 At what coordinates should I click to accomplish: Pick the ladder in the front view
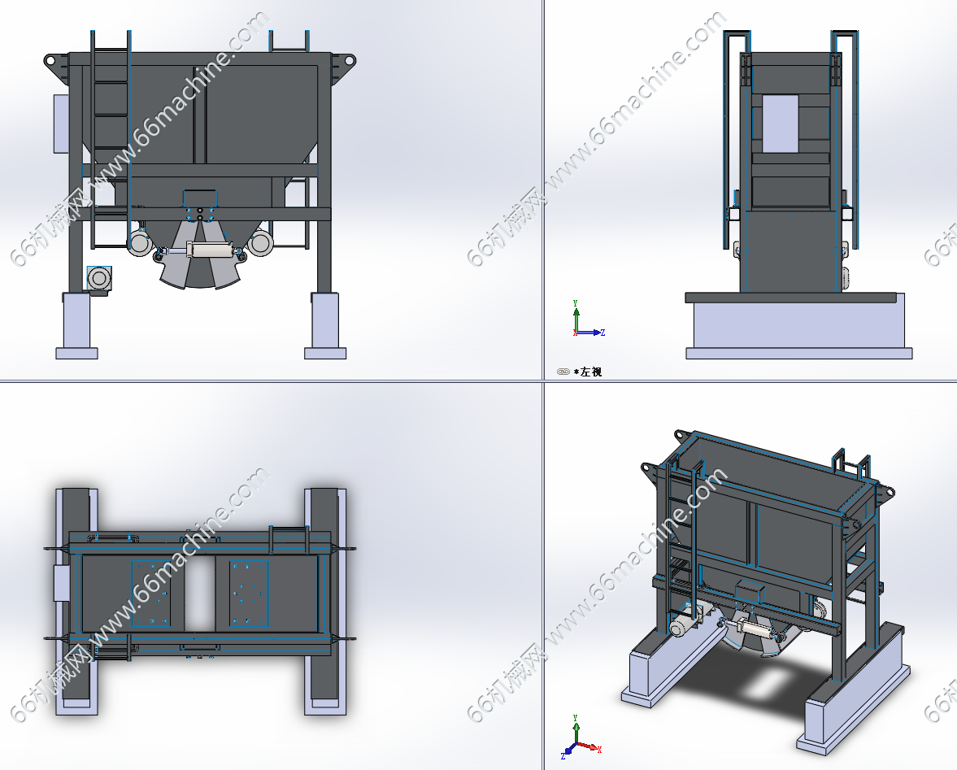[x=110, y=138]
